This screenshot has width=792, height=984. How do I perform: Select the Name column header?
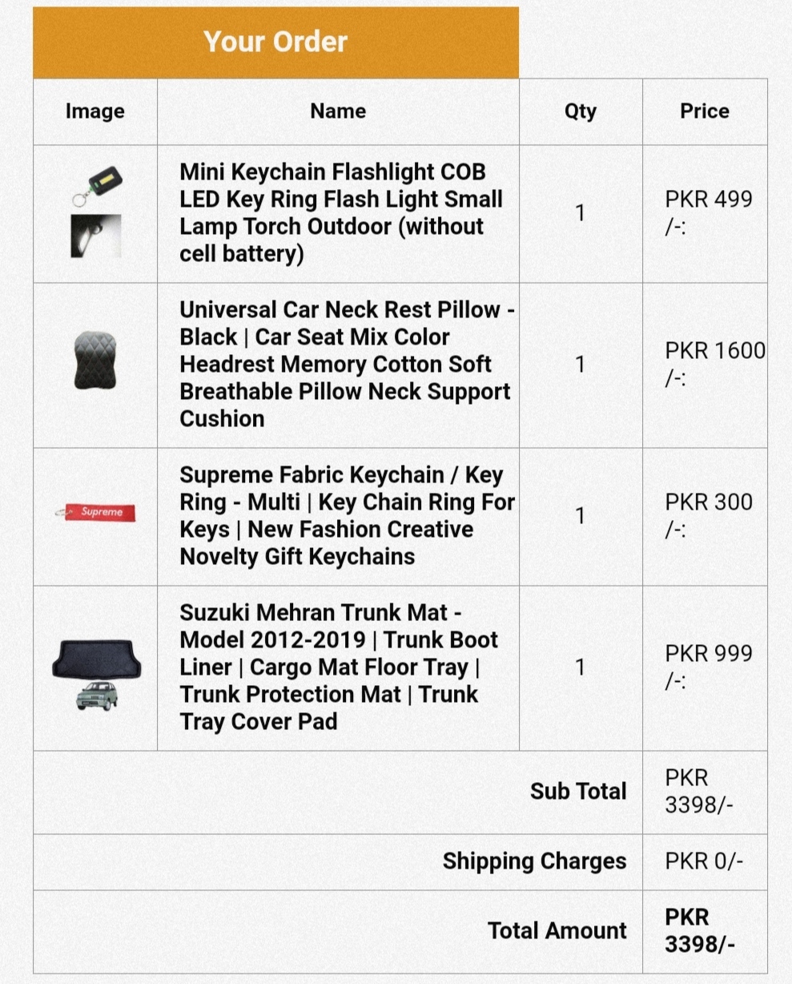338,111
